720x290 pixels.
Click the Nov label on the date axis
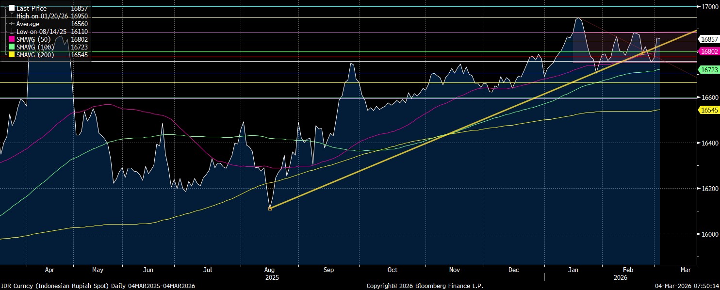tap(454, 270)
